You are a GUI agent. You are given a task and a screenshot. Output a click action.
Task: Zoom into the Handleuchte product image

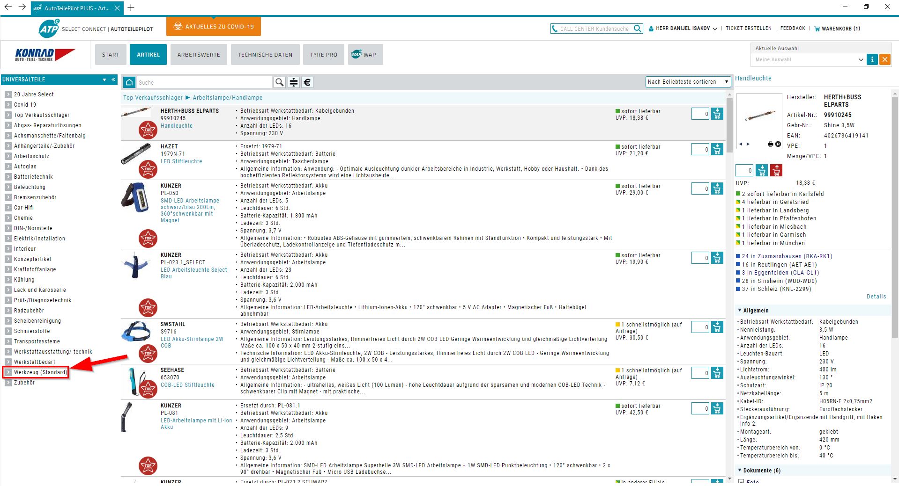coord(778,144)
